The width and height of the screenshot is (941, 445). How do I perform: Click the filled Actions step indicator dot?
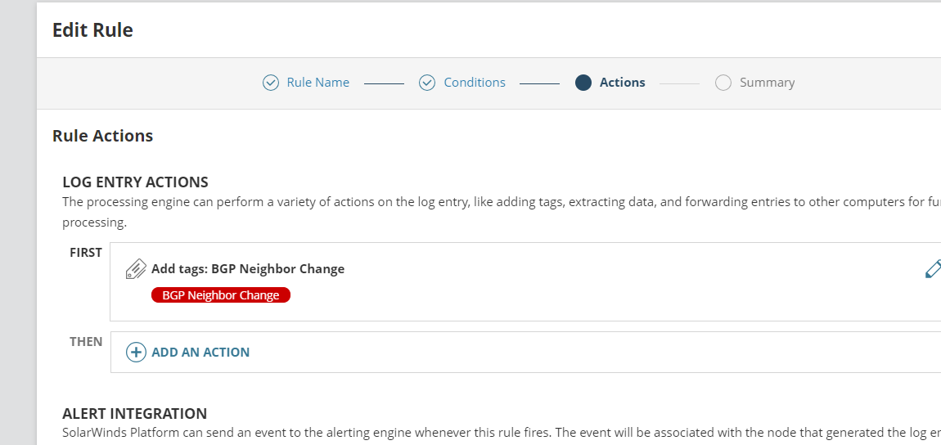pyautogui.click(x=583, y=83)
